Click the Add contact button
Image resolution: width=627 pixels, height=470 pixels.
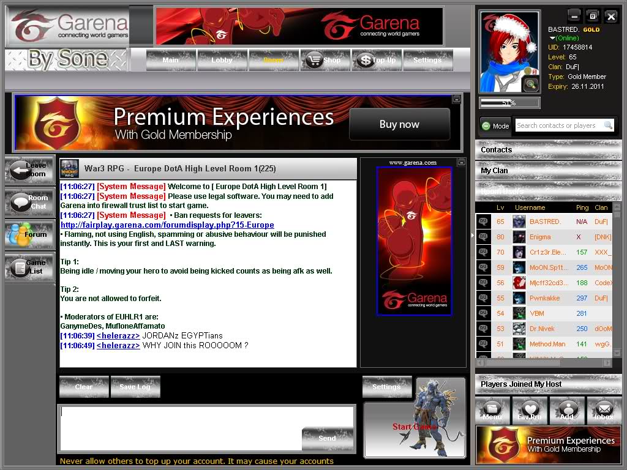pos(566,411)
